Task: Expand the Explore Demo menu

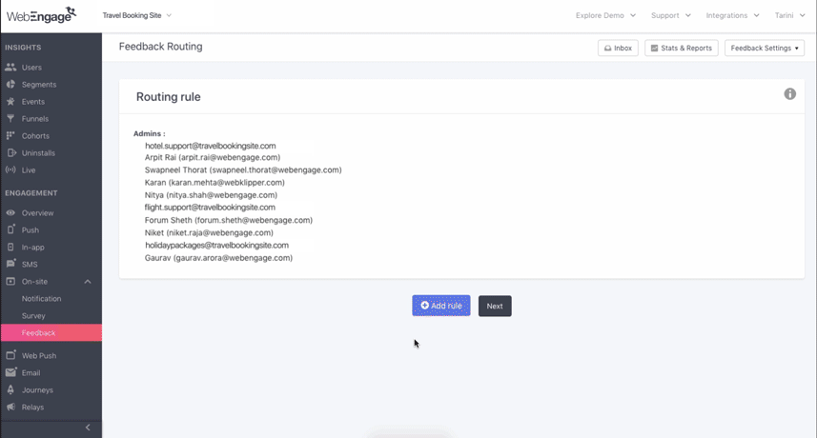Action: pyautogui.click(x=605, y=15)
